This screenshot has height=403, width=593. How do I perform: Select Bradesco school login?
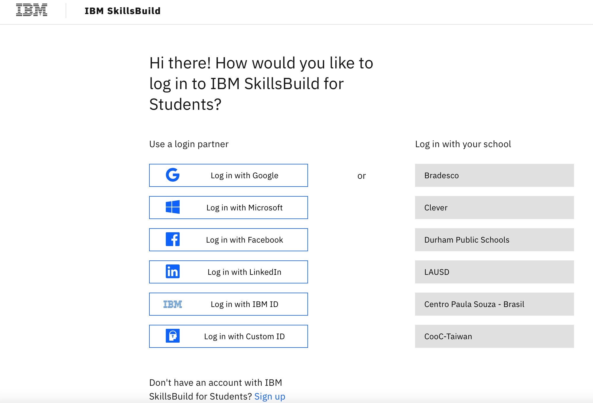coord(494,175)
